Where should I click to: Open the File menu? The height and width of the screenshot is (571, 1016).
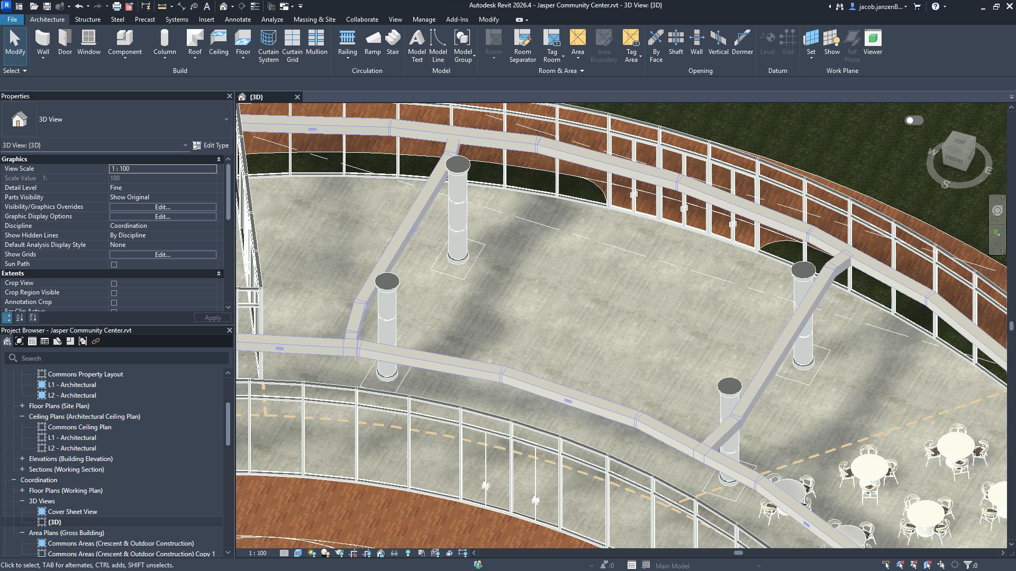[x=12, y=20]
